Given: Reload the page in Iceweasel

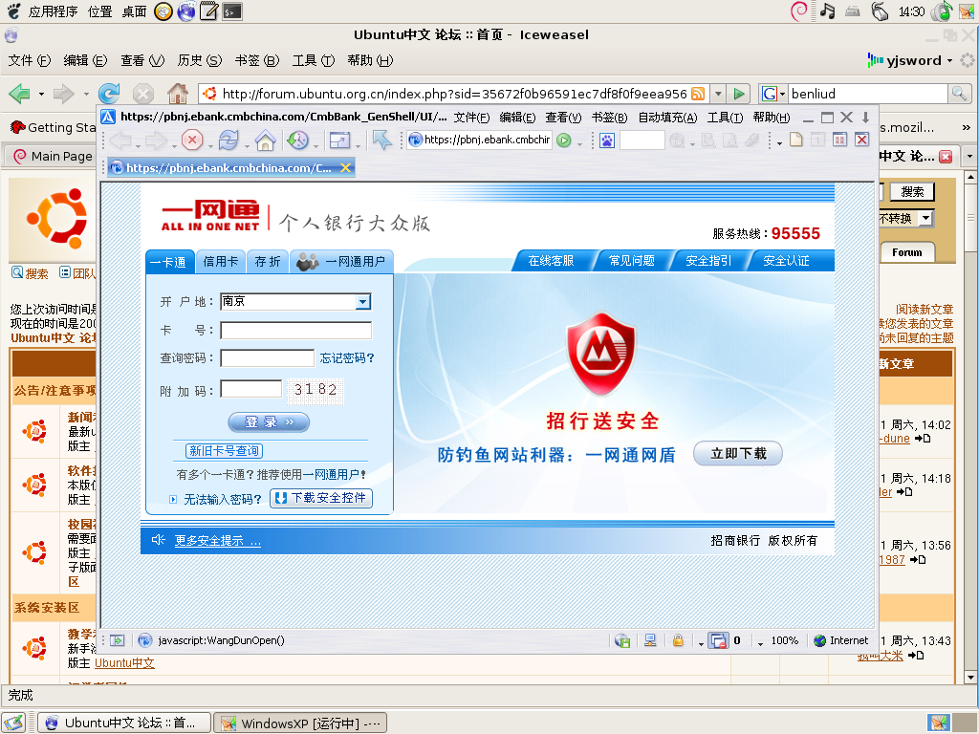Looking at the screenshot, I should pyautogui.click(x=109, y=94).
